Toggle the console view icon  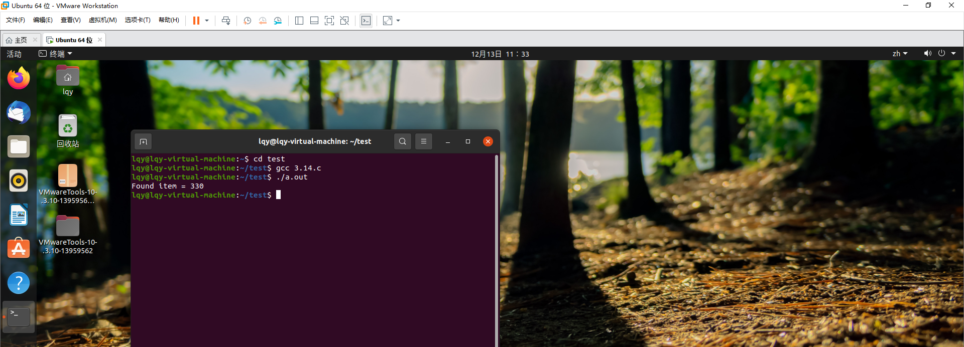(366, 21)
